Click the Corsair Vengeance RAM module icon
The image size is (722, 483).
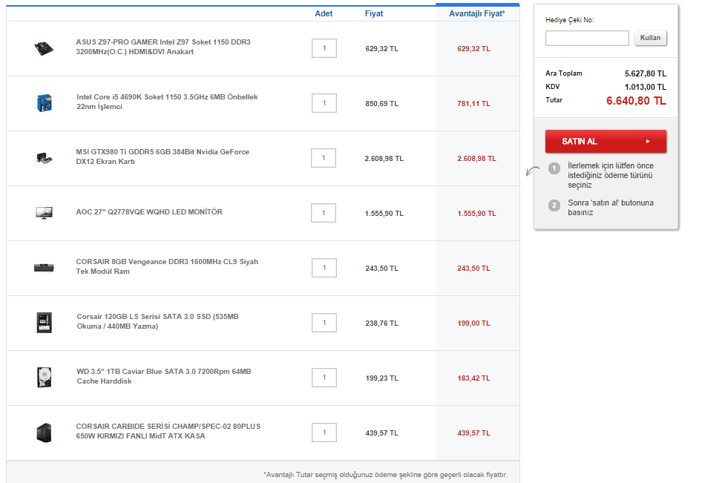45,268
